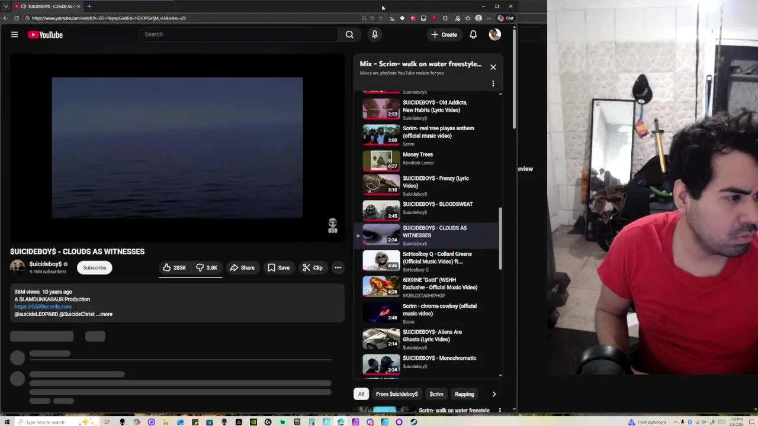Open the taskbar clock and date
This screenshot has width=758, height=426.
(737, 421)
